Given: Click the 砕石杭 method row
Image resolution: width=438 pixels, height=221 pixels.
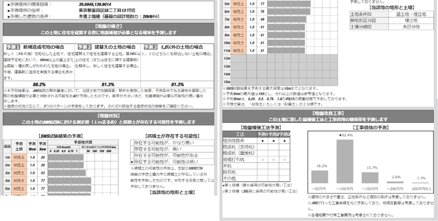Looking at the screenshot, I should [256, 172].
